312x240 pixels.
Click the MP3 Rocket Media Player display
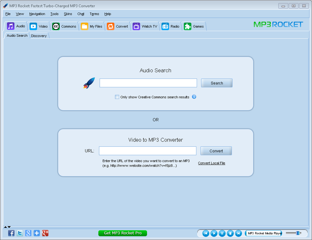tap(263, 233)
